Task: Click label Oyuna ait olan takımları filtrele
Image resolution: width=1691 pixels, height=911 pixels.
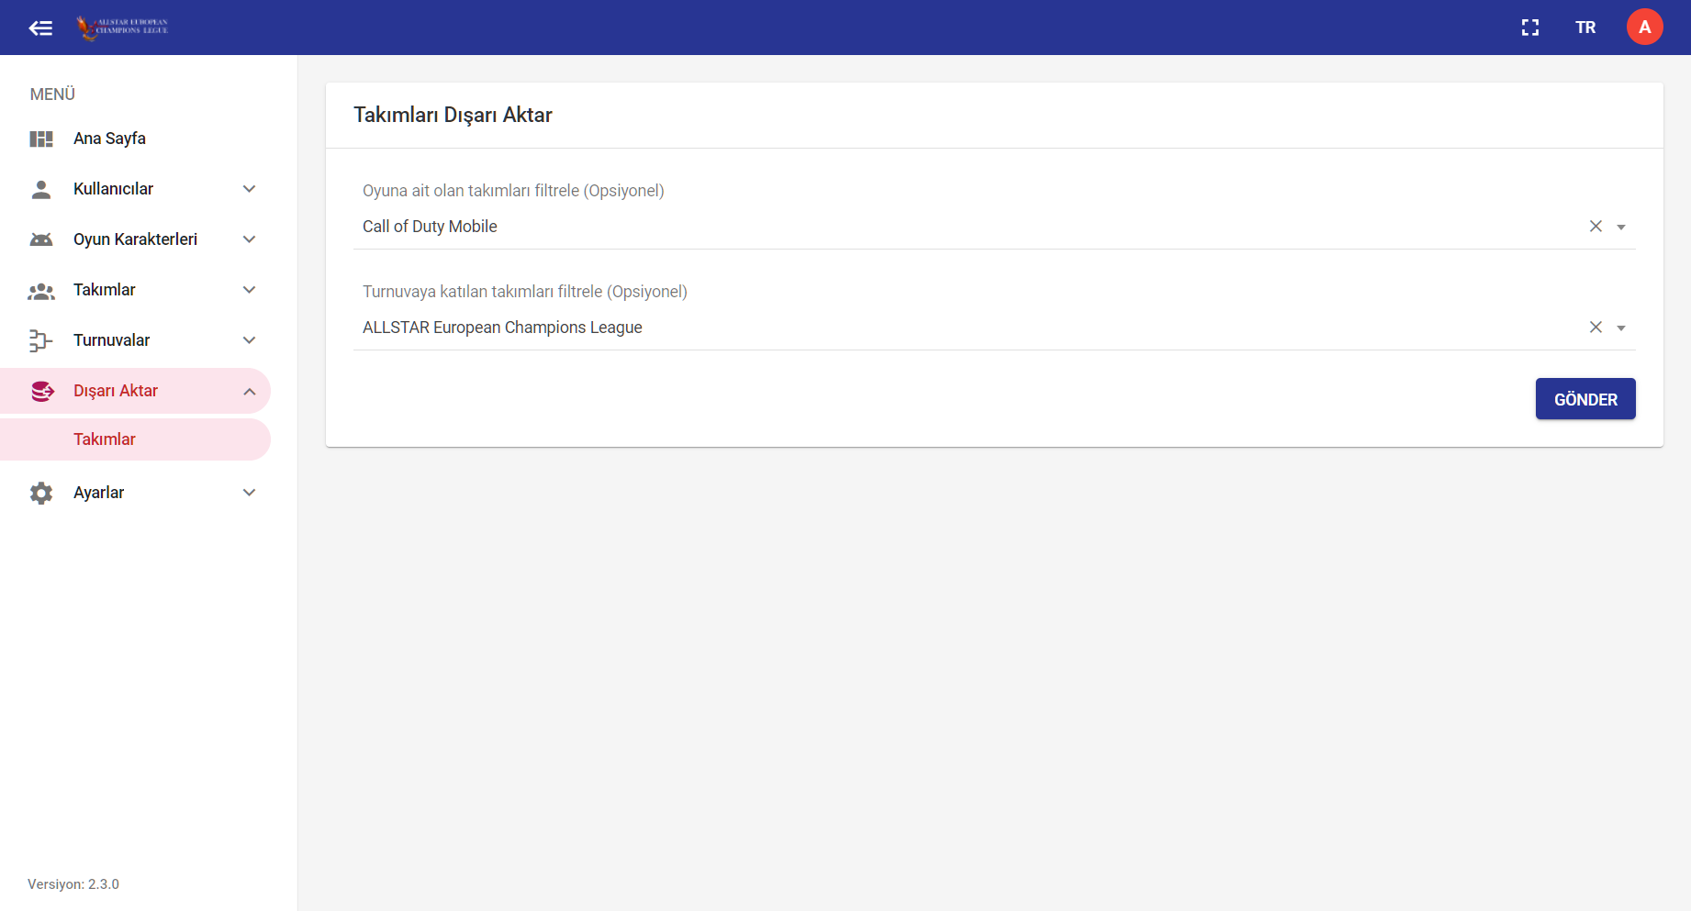Action: click(x=513, y=191)
